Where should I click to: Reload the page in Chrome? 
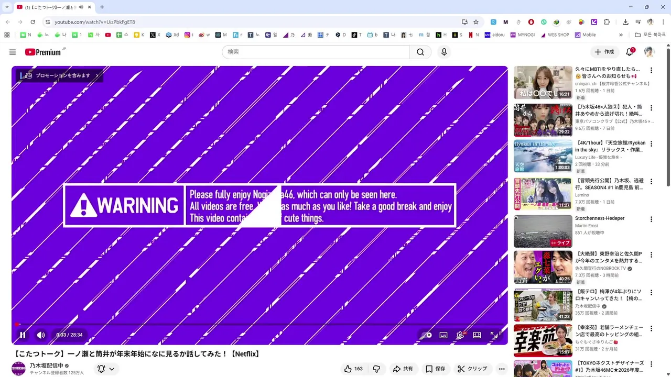point(33,22)
